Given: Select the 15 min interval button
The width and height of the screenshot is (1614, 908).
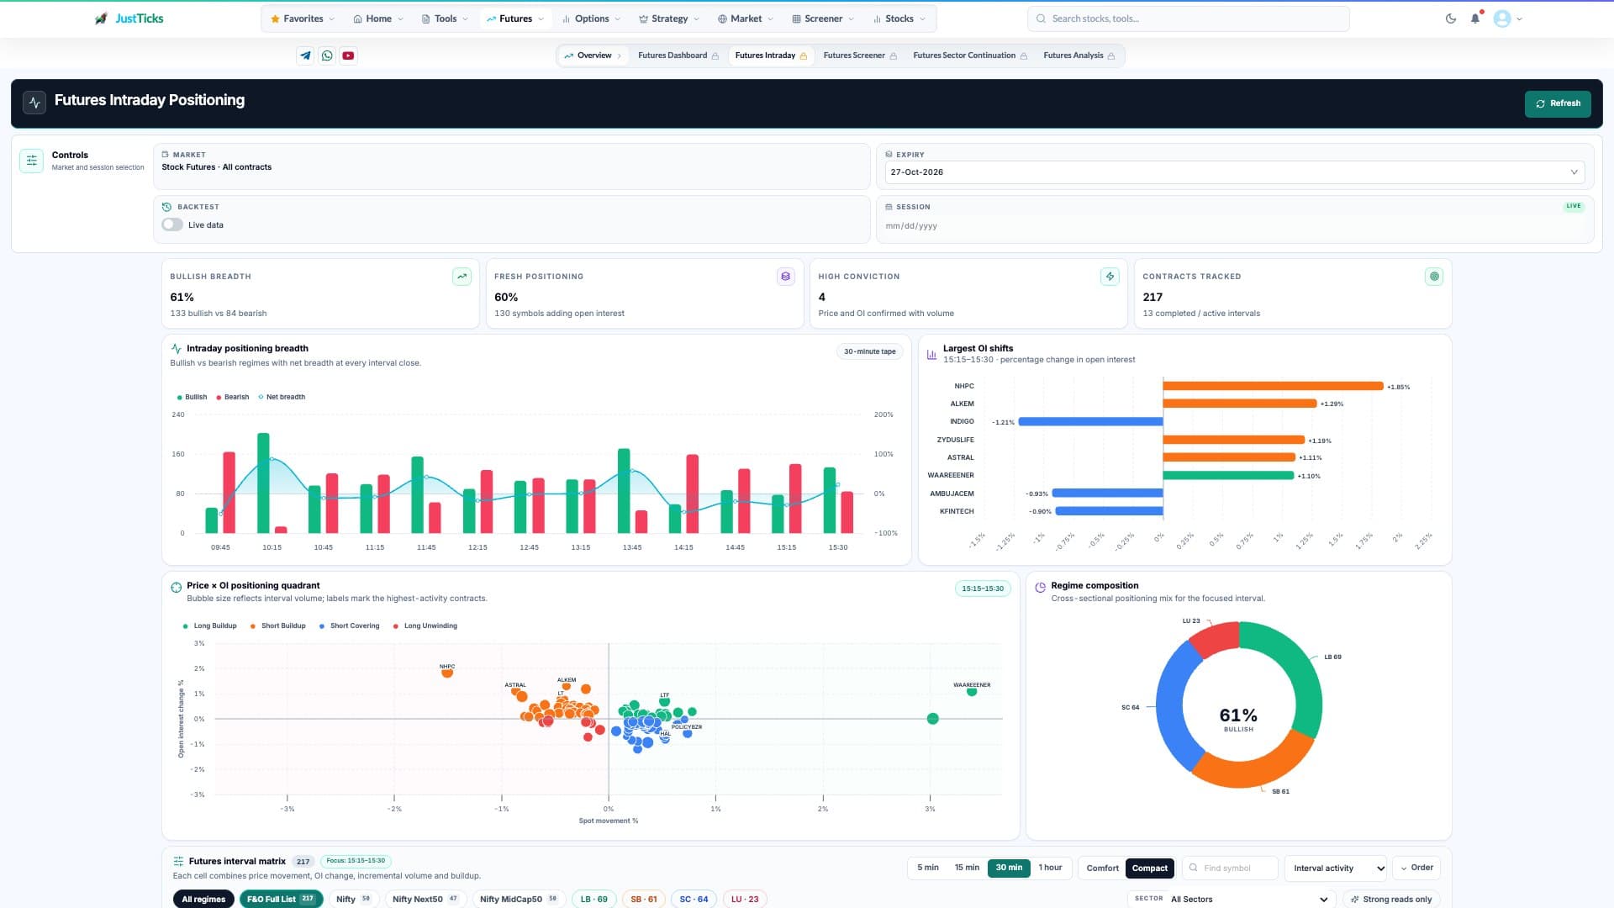Looking at the screenshot, I should pyautogui.click(x=967, y=868).
